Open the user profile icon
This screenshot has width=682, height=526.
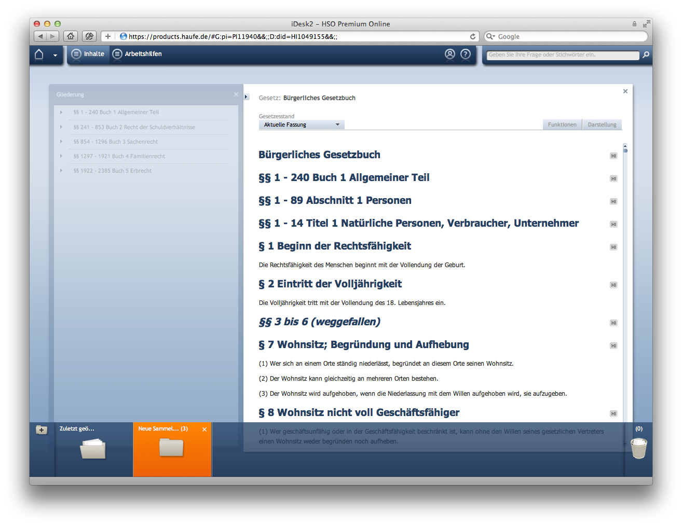point(450,54)
